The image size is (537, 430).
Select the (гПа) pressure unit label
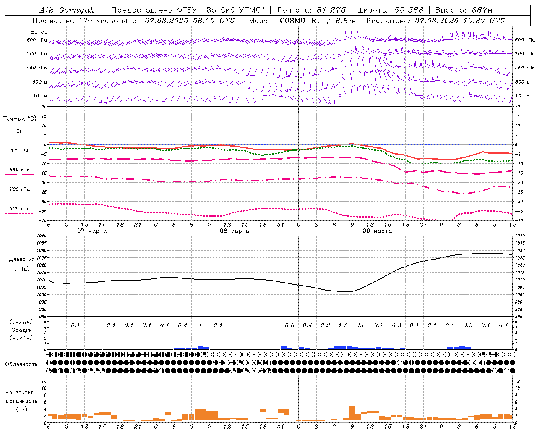coord(22,269)
